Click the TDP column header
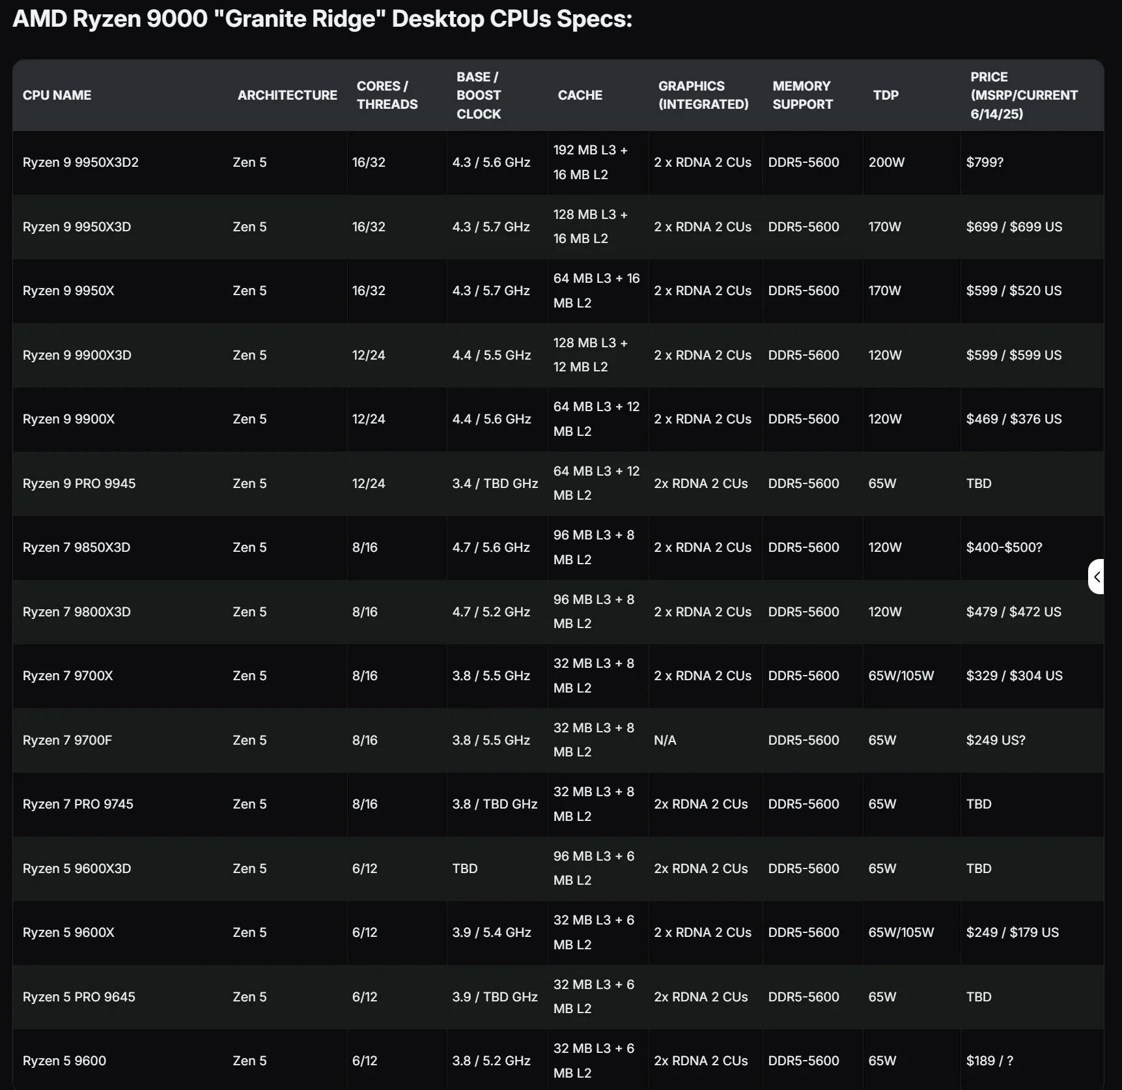This screenshot has height=1090, width=1122. 886,95
